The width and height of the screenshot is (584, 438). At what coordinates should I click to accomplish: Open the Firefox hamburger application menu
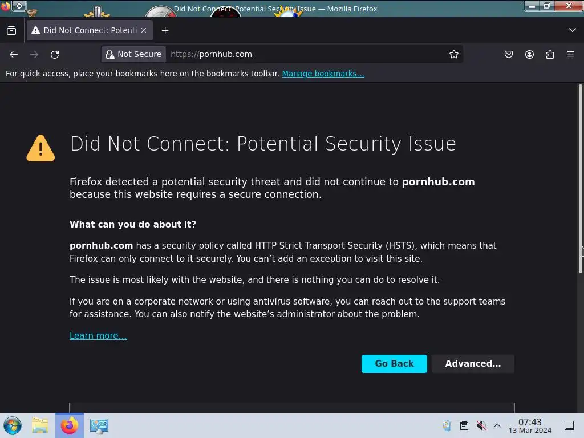pyautogui.click(x=570, y=54)
